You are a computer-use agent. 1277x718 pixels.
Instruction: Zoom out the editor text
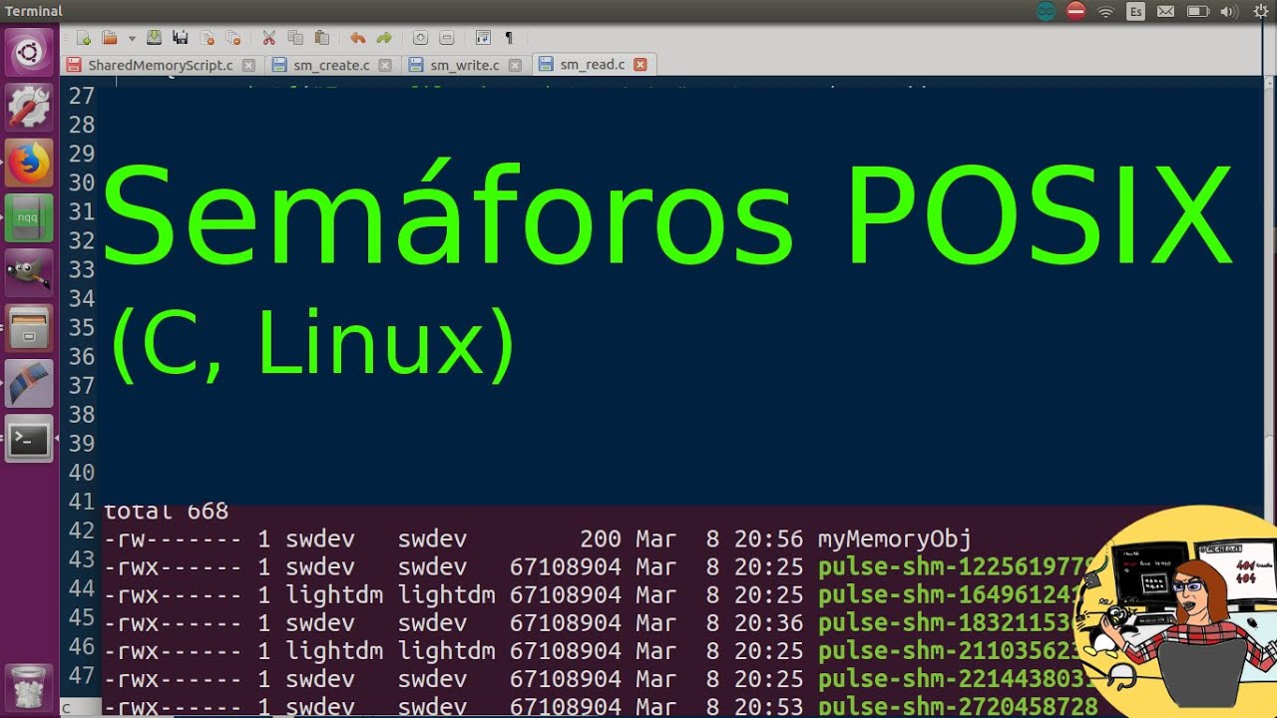(447, 38)
